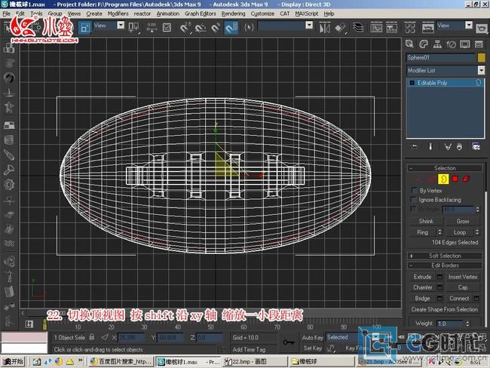Image resolution: width=490 pixels, height=368 pixels.
Task: Click the Insert Vertex button
Action: pyautogui.click(x=463, y=277)
